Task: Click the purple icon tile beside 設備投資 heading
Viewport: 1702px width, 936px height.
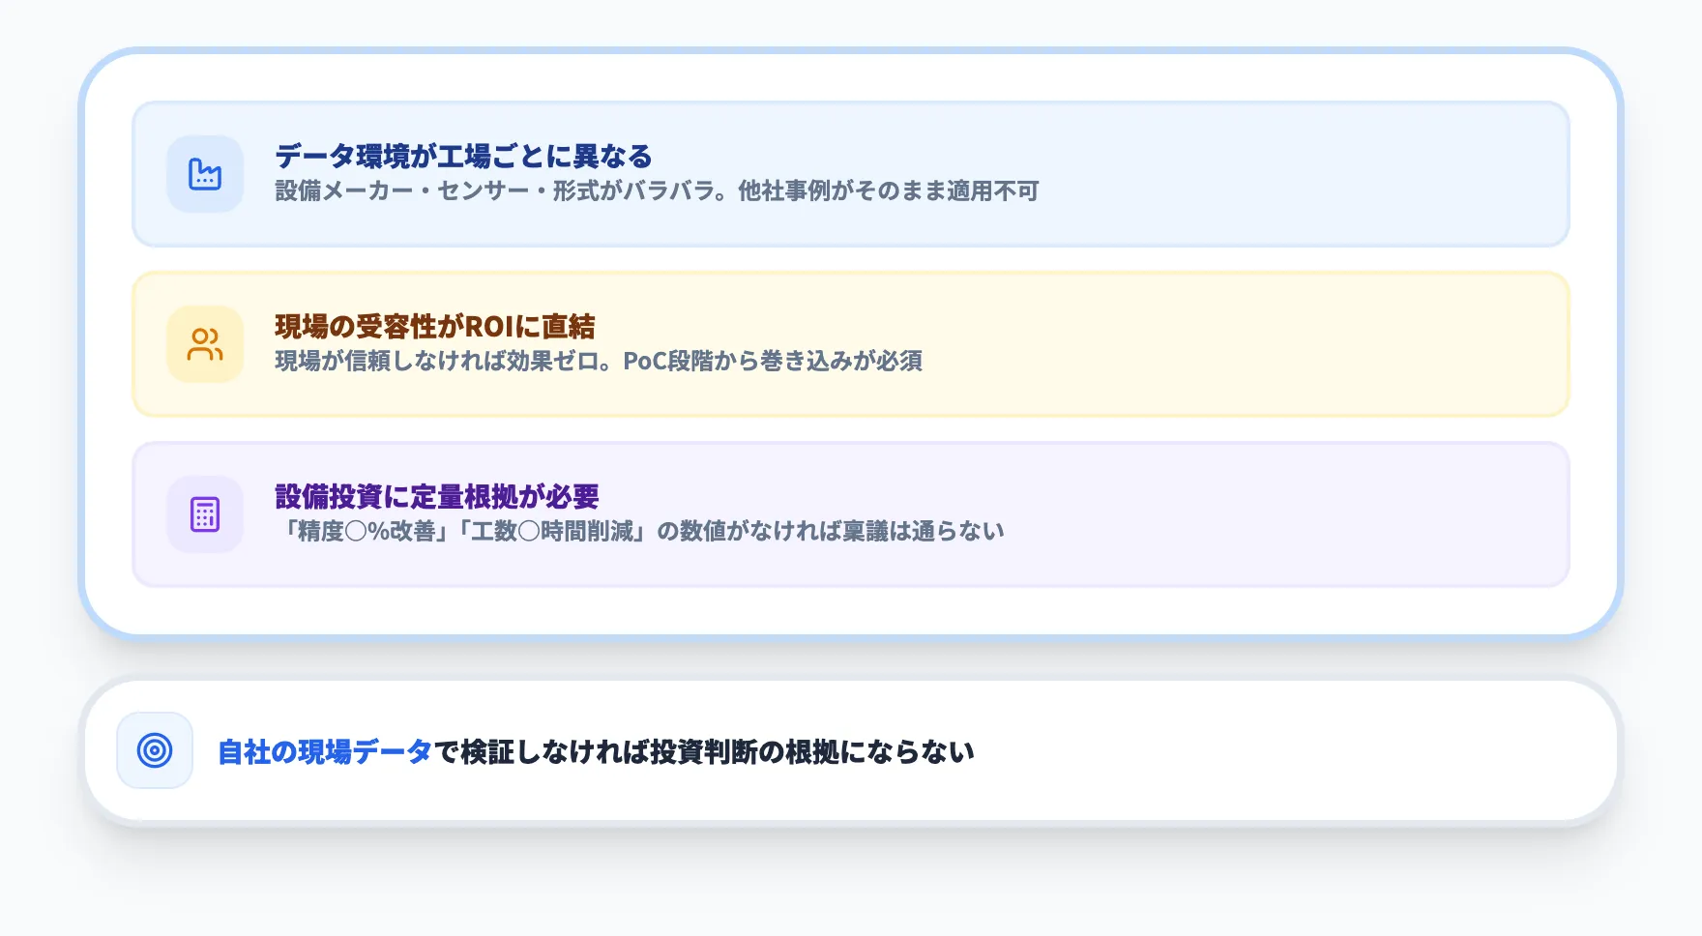Action: pos(205,512)
